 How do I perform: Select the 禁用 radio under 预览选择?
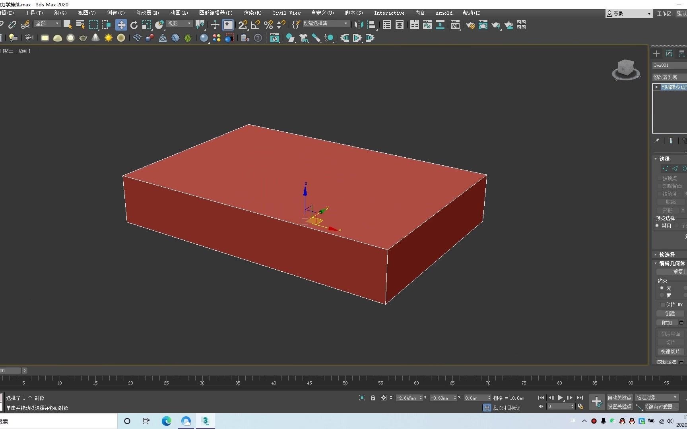(x=657, y=226)
